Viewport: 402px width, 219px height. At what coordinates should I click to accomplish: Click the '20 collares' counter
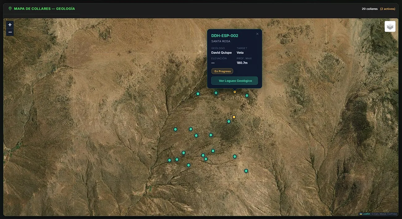coord(370,9)
